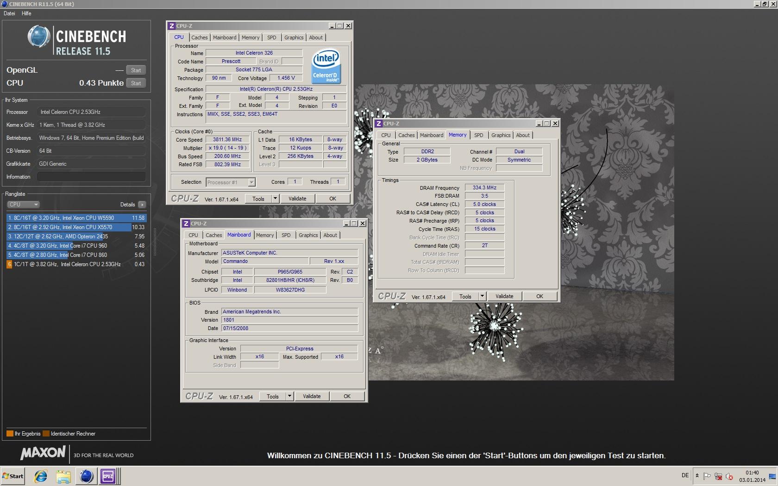Click OK in Memory window

tap(540, 296)
